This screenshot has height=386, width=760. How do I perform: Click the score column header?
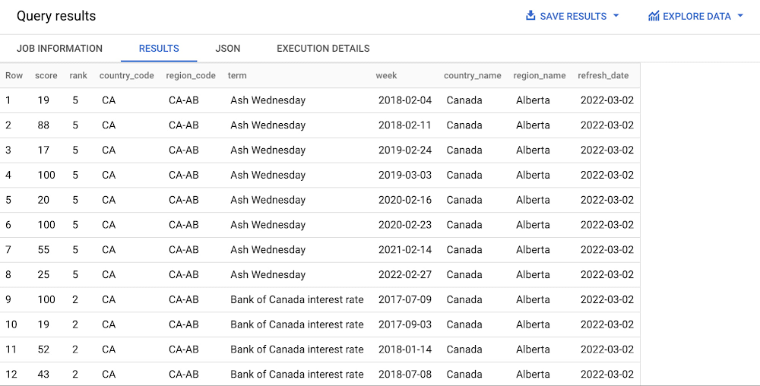46,75
